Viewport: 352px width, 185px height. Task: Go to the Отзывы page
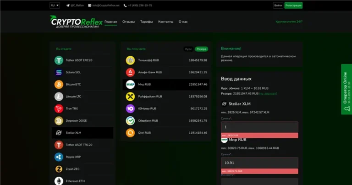128,22
